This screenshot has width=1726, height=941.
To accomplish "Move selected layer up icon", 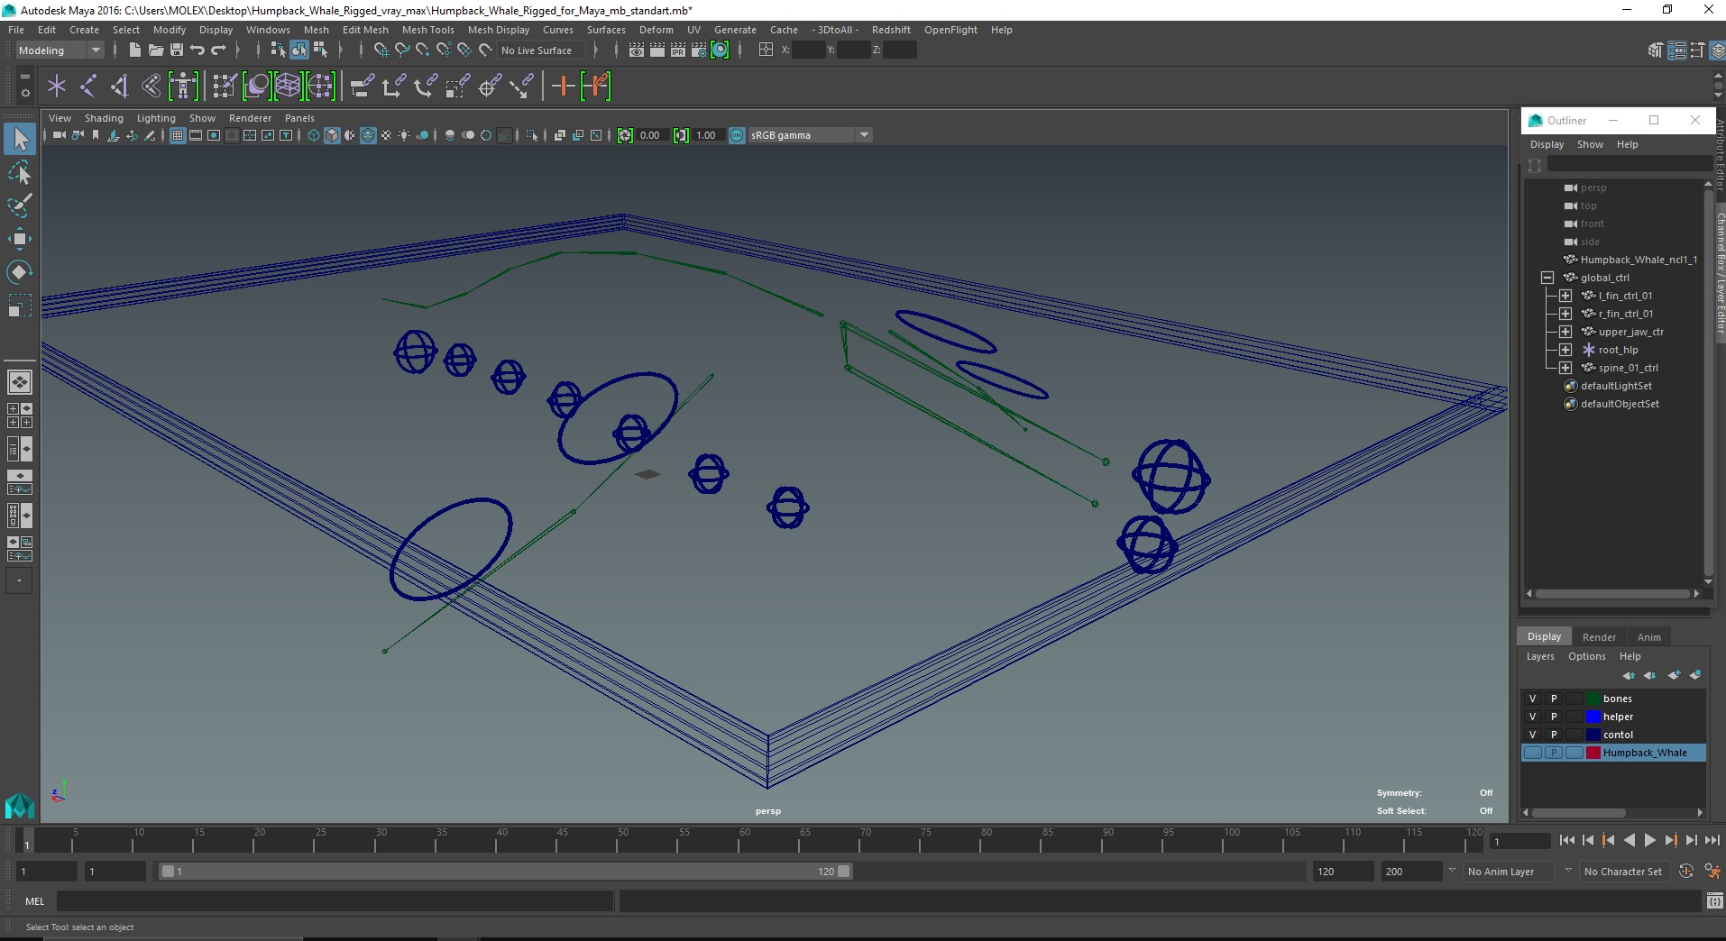I will 1629,675.
